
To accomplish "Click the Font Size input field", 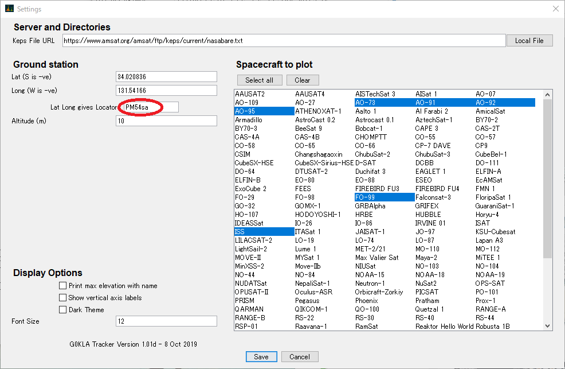I will coord(166,321).
